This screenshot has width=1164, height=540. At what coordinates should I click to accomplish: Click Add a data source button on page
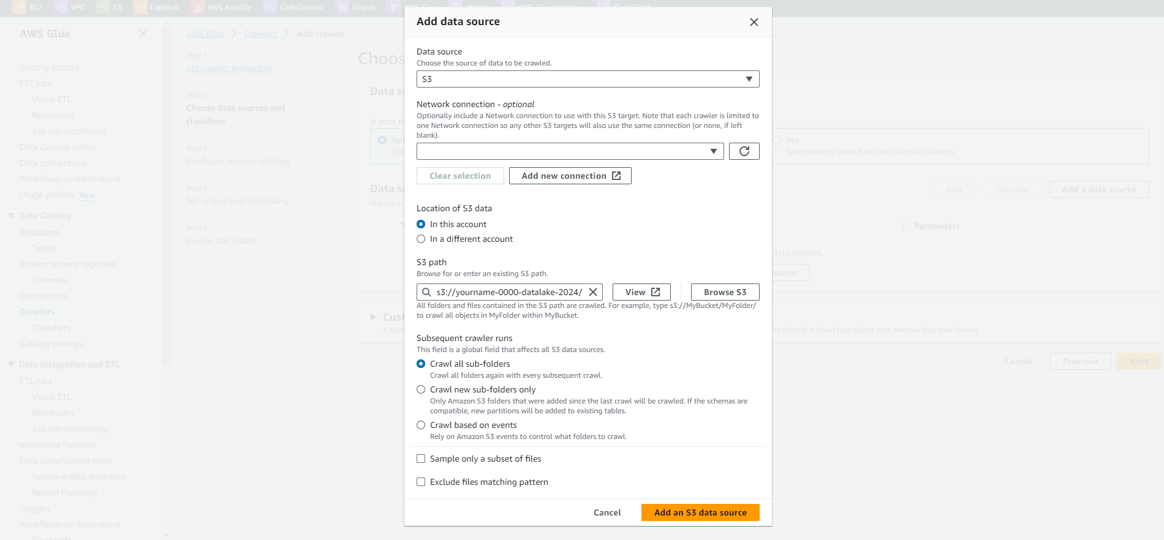[1099, 189]
